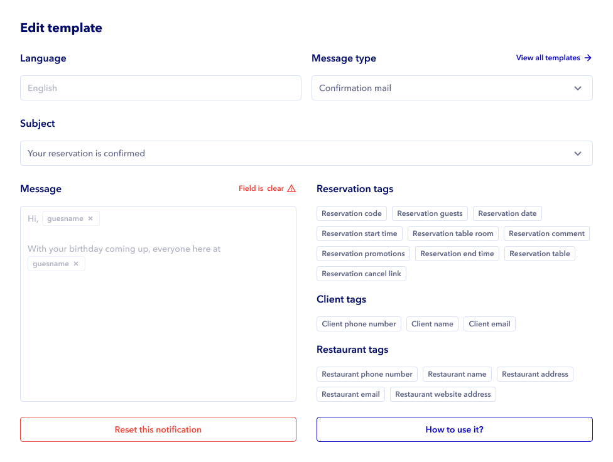Insert the Restaurant name tag

[x=457, y=374]
